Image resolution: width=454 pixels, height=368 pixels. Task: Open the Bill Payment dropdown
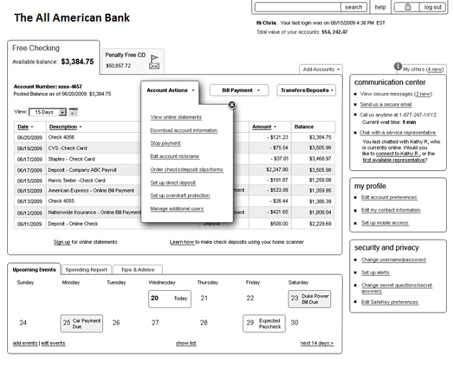click(x=239, y=90)
